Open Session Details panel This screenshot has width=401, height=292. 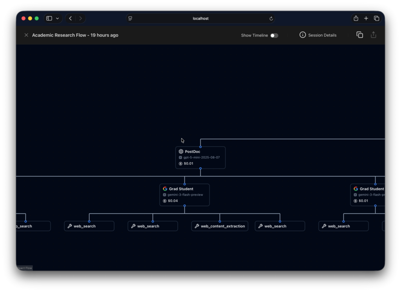(x=318, y=35)
